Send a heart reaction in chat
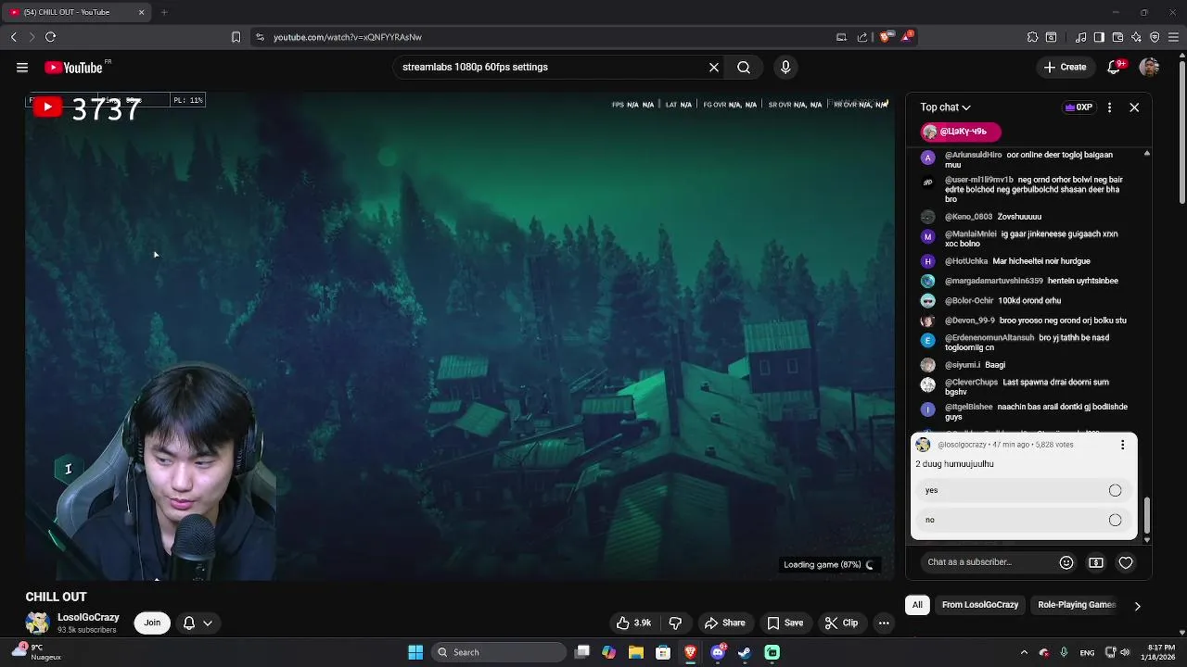Image resolution: width=1187 pixels, height=667 pixels. pos(1126,562)
